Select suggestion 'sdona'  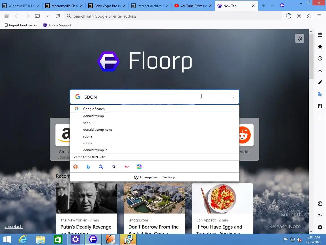tap(155, 136)
